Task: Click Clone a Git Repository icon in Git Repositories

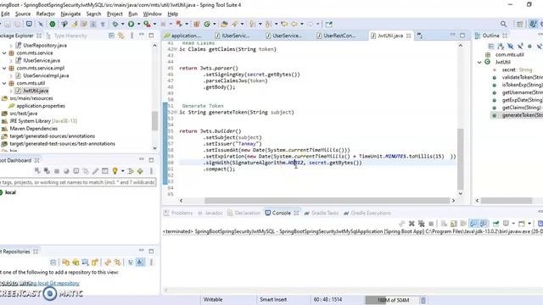Action: point(76,263)
